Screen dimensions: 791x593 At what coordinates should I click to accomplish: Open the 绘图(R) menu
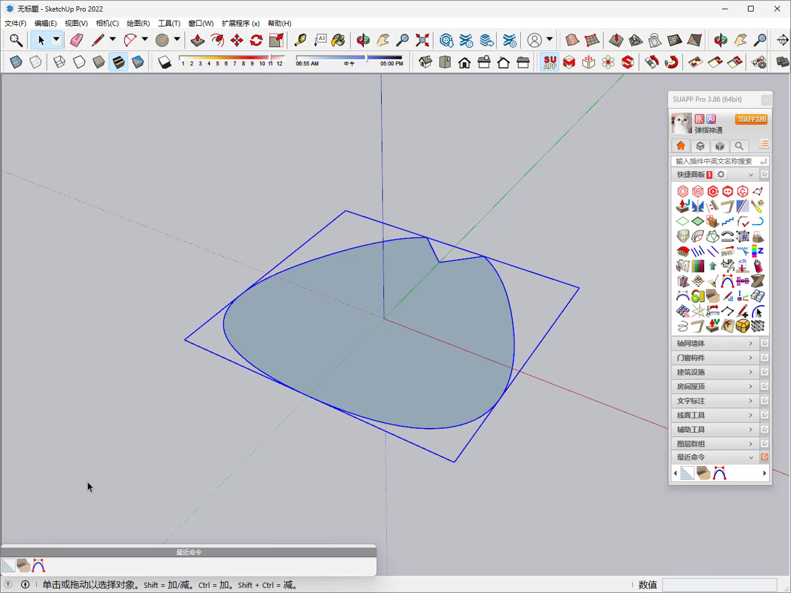coord(138,23)
